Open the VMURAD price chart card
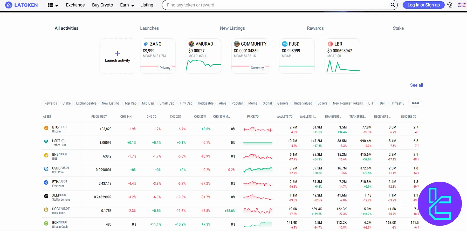The image size is (467, 231). [203, 56]
